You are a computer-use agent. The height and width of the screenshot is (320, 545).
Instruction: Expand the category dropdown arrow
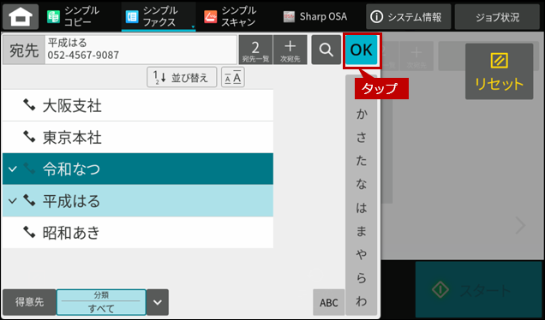[158, 302]
